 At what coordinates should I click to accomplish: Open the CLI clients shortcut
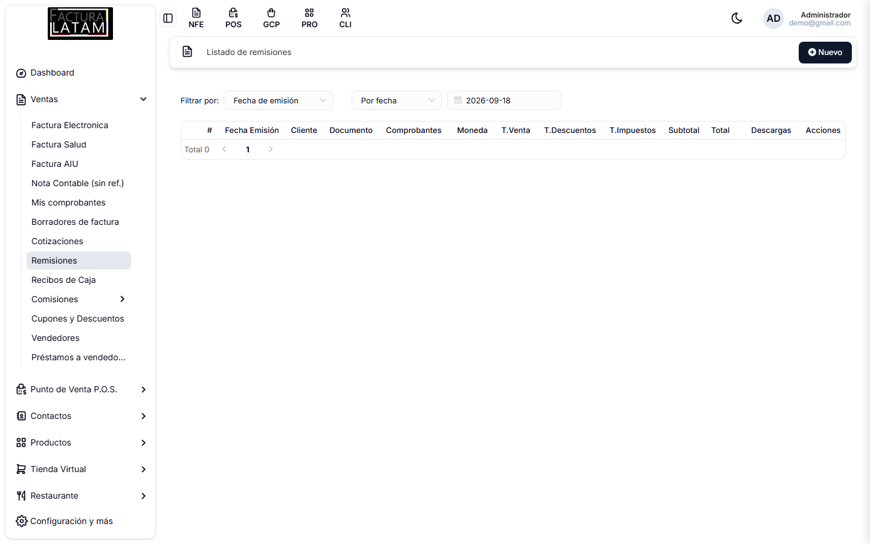click(346, 18)
